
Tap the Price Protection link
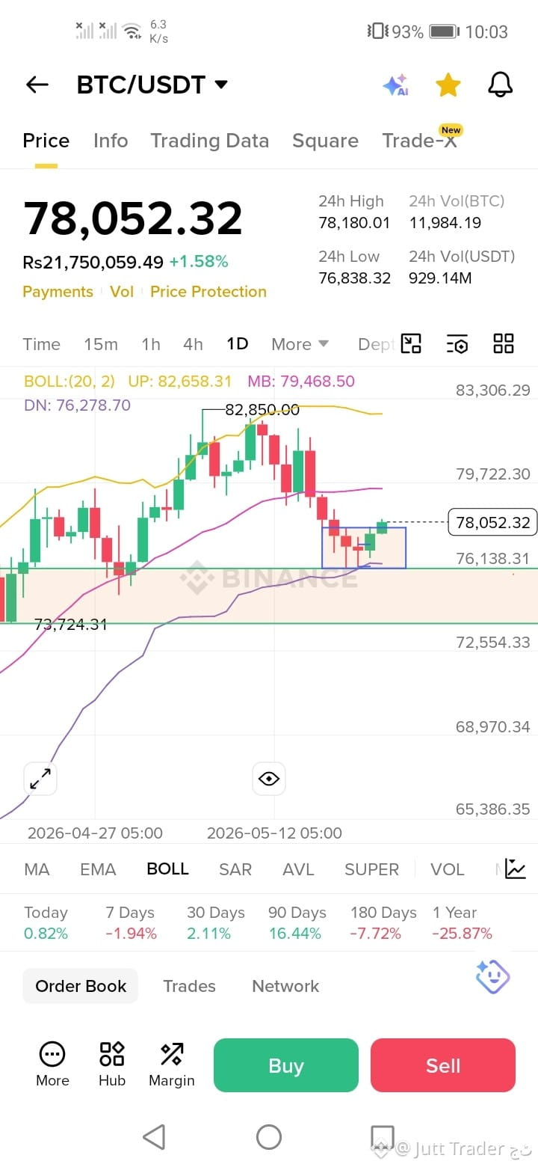point(208,292)
